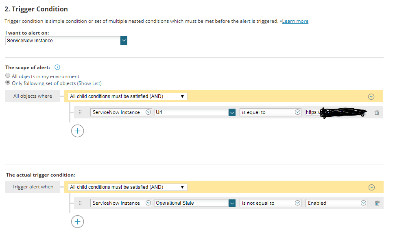Open the Enabled value dropdown
Image resolution: width=395 pixels, height=236 pixels.
pos(336,203)
